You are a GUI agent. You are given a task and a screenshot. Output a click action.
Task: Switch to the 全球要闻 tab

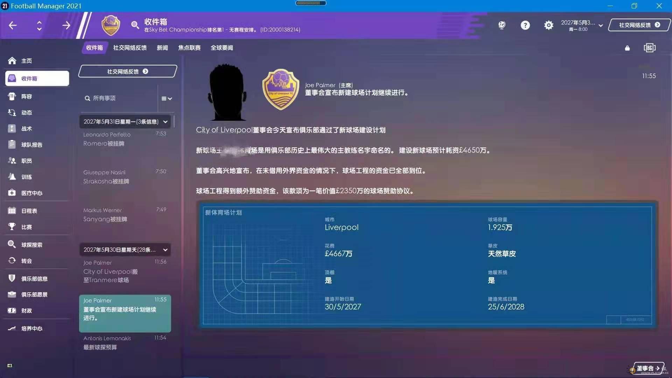click(x=222, y=48)
